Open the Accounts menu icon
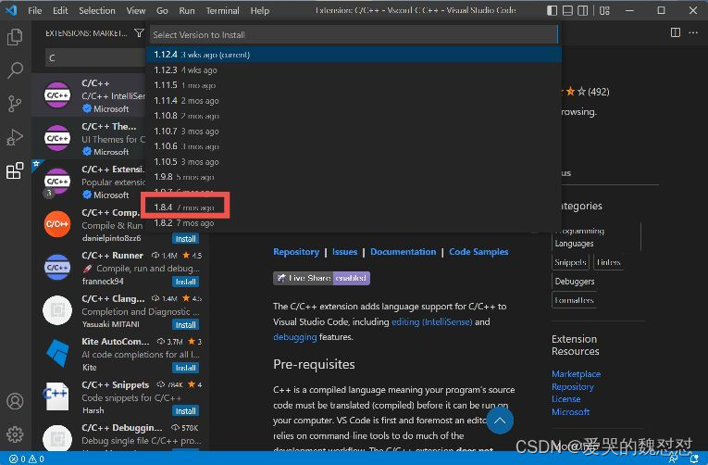Image resolution: width=708 pixels, height=465 pixels. (x=15, y=401)
